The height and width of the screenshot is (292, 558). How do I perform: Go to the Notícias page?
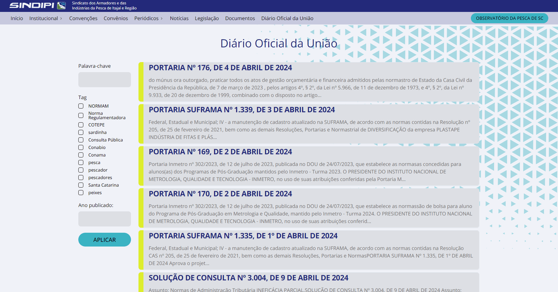(179, 19)
